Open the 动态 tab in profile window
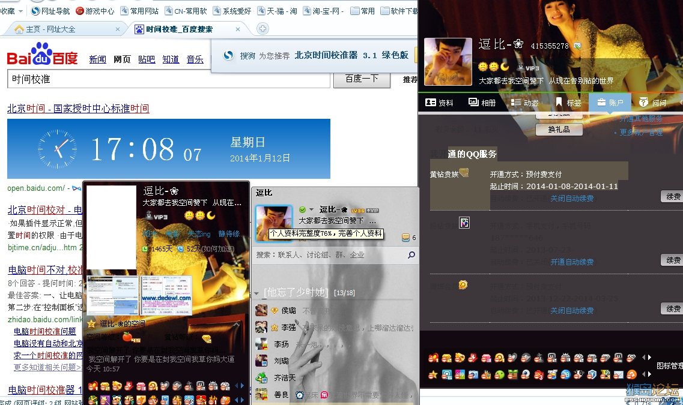683x405 pixels. pyautogui.click(x=524, y=103)
